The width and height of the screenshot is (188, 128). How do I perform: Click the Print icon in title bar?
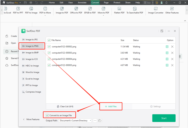(x=31, y=2)
